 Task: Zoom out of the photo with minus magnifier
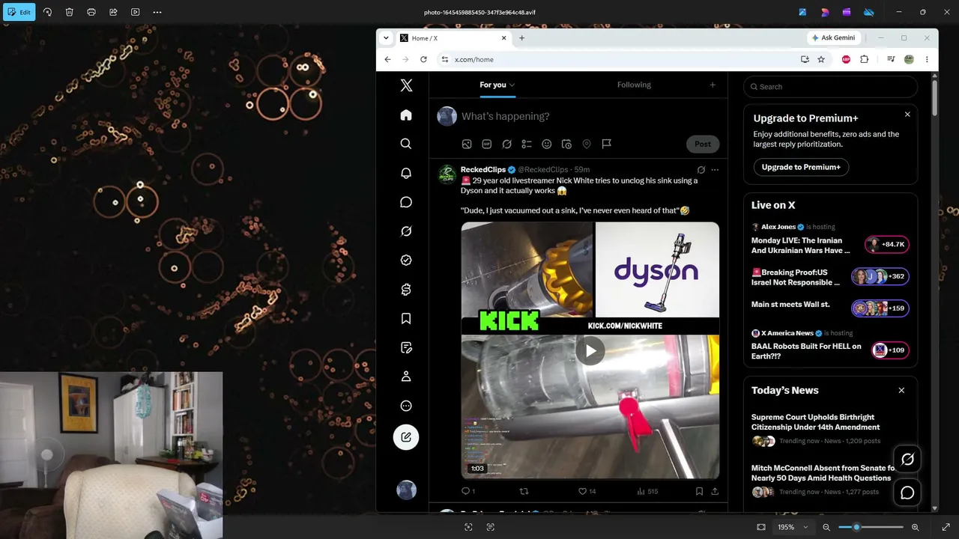[x=826, y=527]
